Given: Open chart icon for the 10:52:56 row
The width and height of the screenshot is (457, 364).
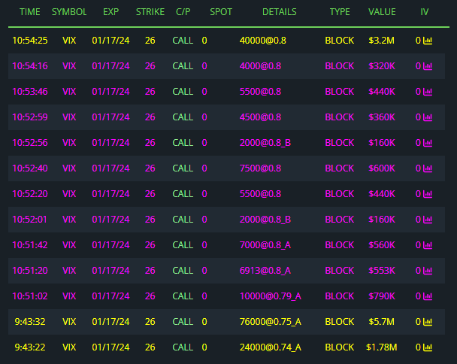Looking at the screenshot, I should pyautogui.click(x=428, y=143).
